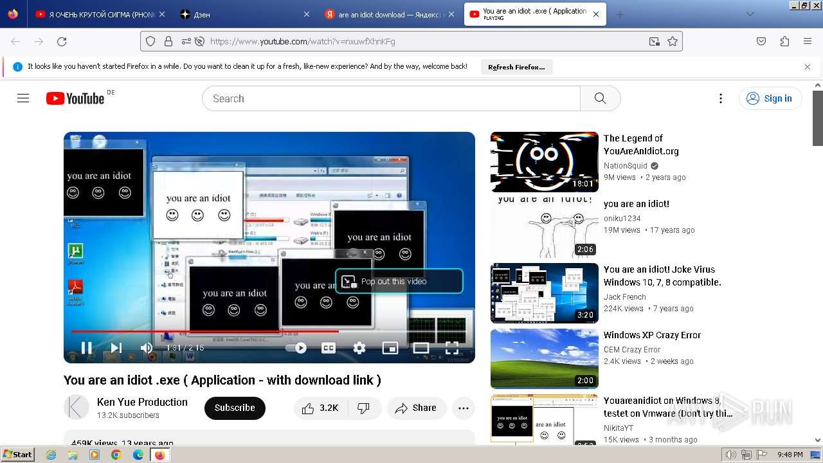This screenshot has width=823, height=463.
Task: Close the current YouTube tab
Action: 596,14
